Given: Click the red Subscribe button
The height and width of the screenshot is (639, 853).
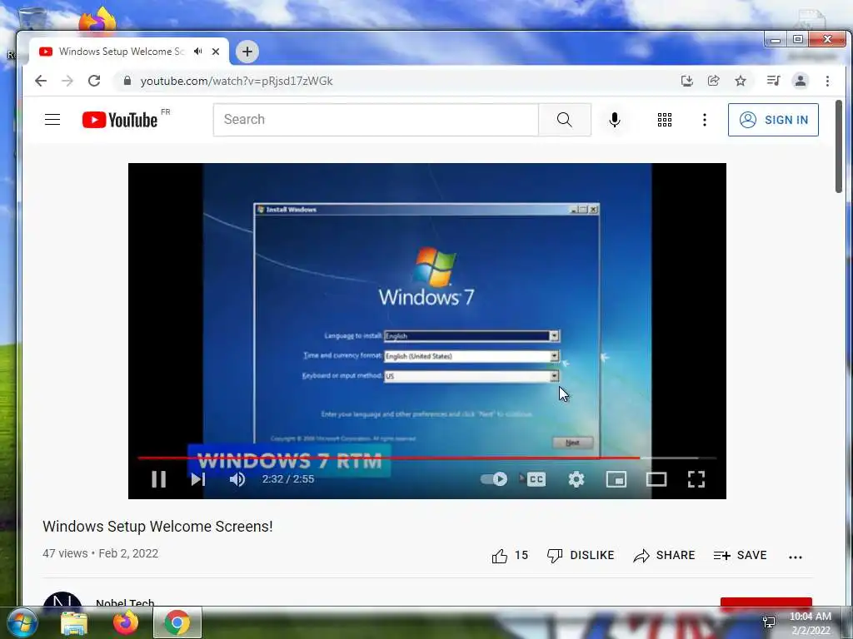Looking at the screenshot, I should [x=766, y=602].
